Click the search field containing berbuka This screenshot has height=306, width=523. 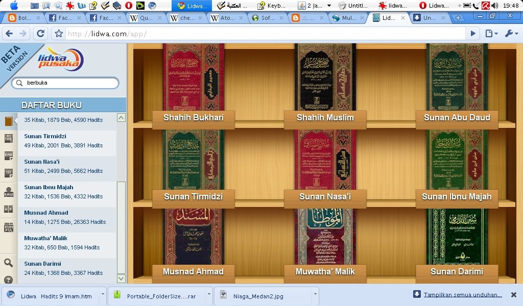tap(70, 83)
